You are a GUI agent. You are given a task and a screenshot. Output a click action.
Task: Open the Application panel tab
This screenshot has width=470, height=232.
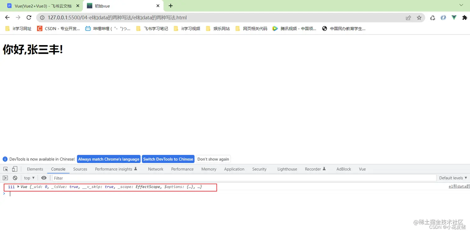(234, 169)
